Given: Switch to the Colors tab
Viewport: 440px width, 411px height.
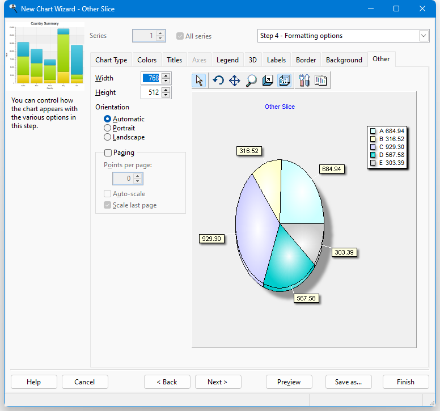Looking at the screenshot, I should click(x=147, y=60).
